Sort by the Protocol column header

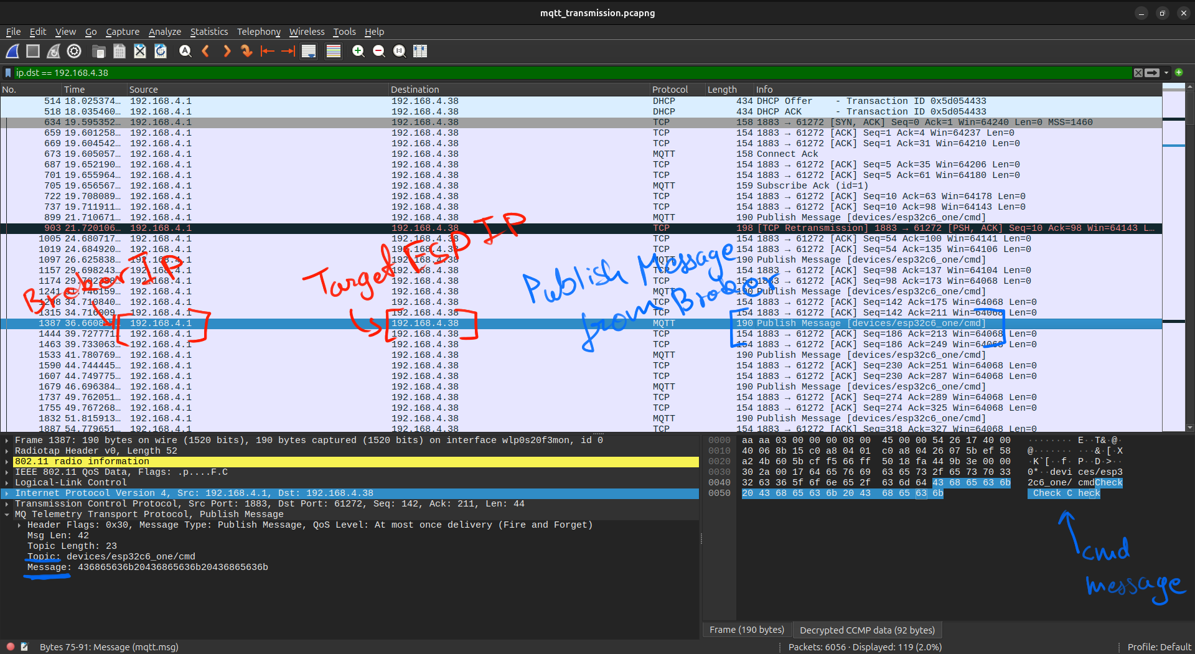coord(677,90)
